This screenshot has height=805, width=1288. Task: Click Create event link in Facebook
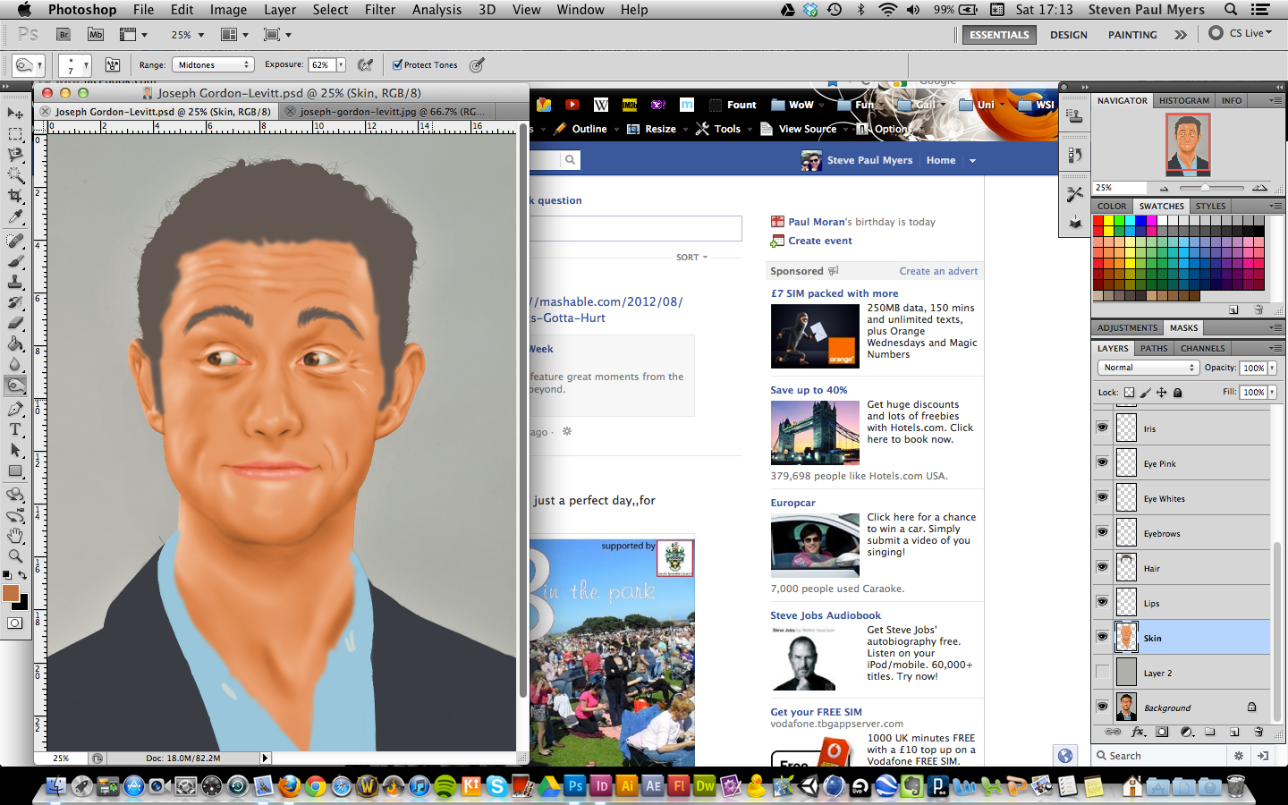pyautogui.click(x=820, y=241)
